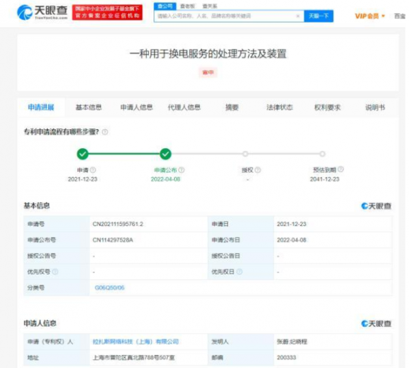Viewport: 409px width, 368px height.
Task: Click the help icon next to 申请公布 step
Action: (x=182, y=170)
